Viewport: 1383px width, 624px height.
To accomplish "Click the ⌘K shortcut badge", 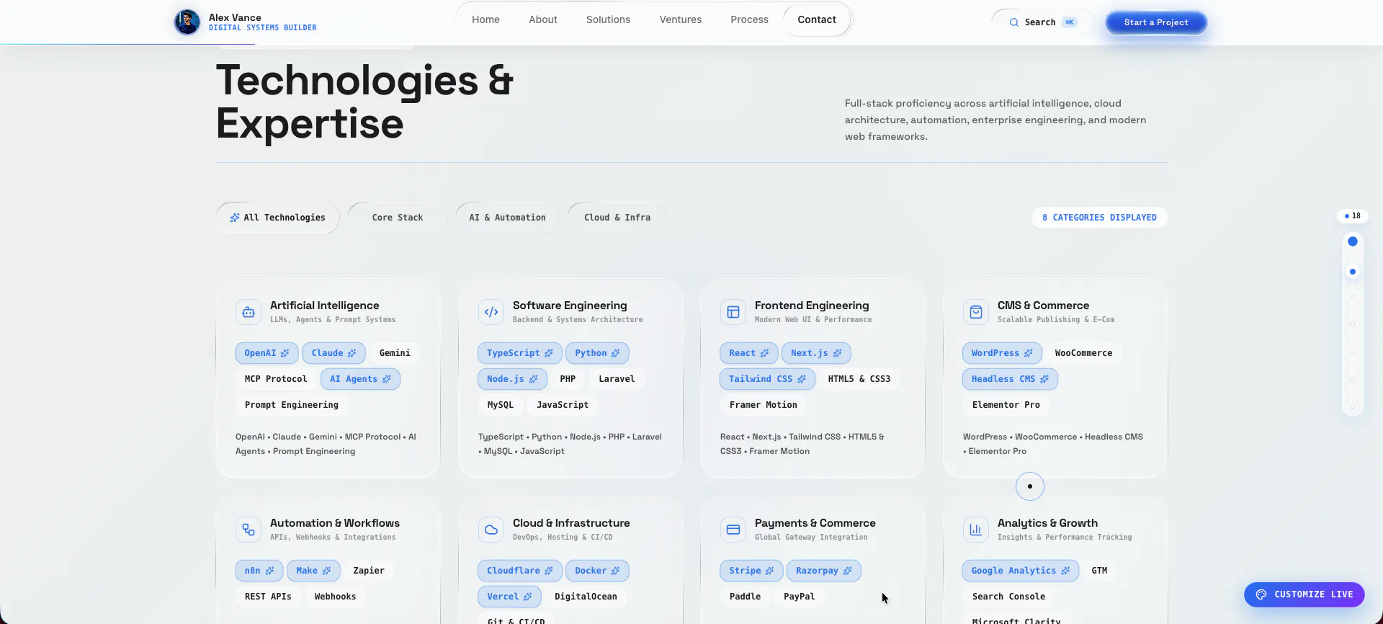I will pos(1070,22).
